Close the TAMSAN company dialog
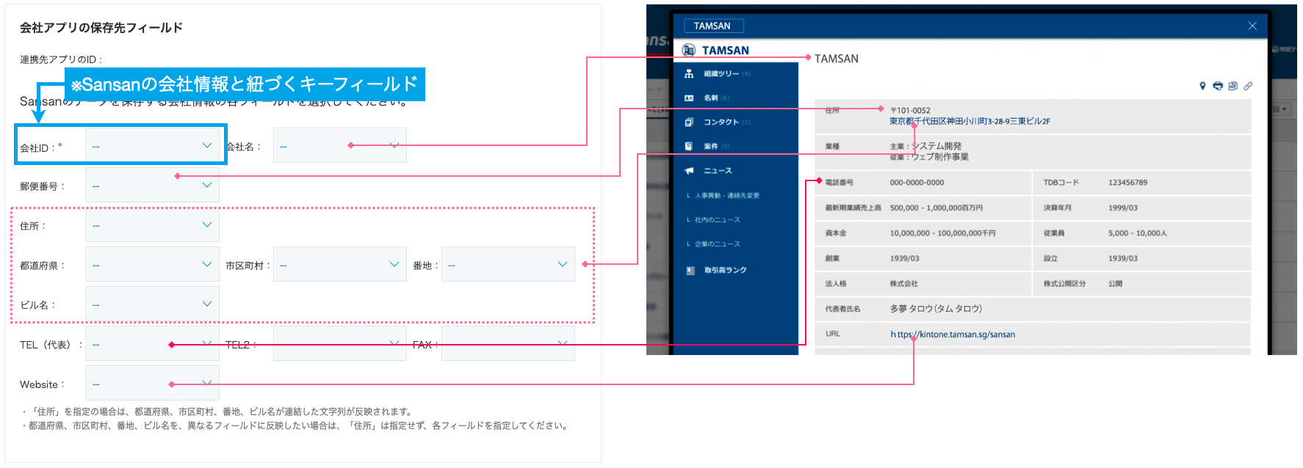This screenshot has width=1303, height=468. 1252,26
